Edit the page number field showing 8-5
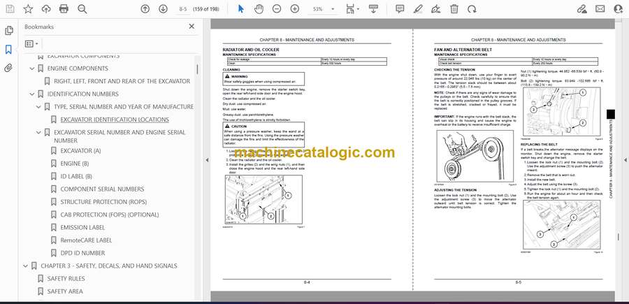629x304 pixels. pyautogui.click(x=183, y=9)
